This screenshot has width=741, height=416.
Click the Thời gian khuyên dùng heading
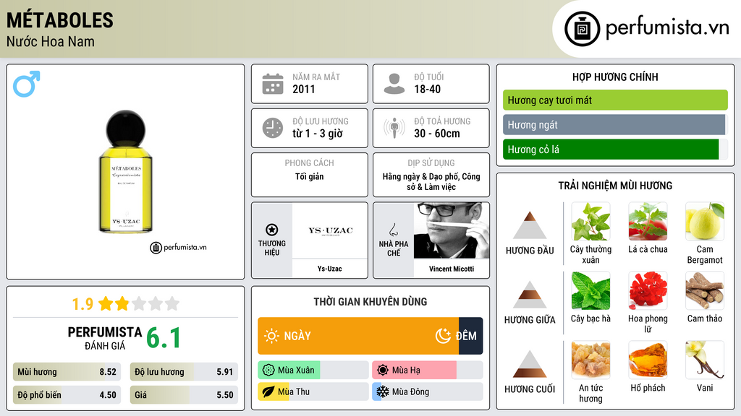tap(370, 302)
